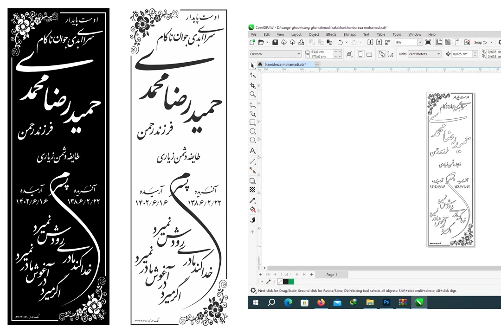Screen dimensions: 501x334
Task: Expand the Units centimeters dropdown
Action: [438, 54]
